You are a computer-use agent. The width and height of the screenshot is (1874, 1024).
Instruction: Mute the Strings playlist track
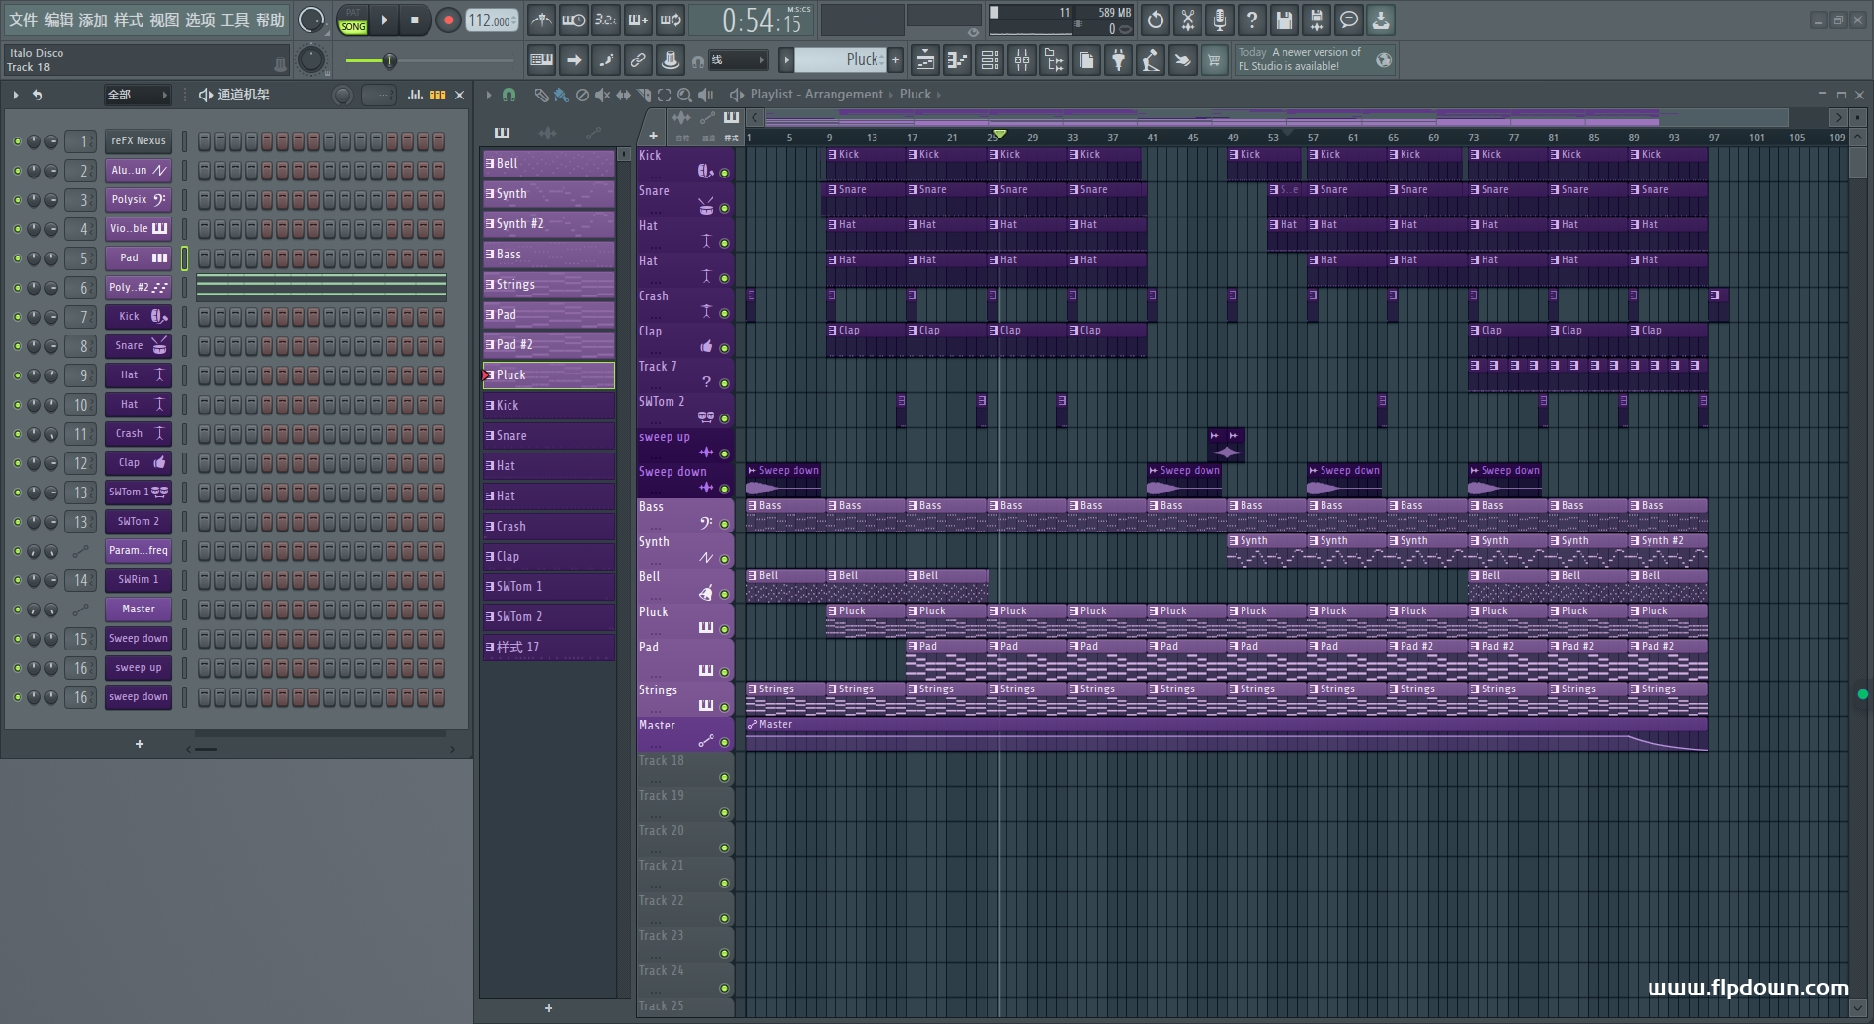724,706
